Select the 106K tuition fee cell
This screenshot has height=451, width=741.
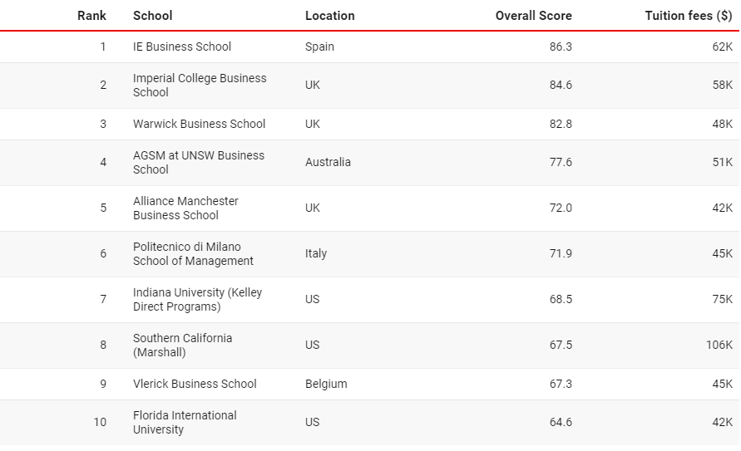pos(719,345)
